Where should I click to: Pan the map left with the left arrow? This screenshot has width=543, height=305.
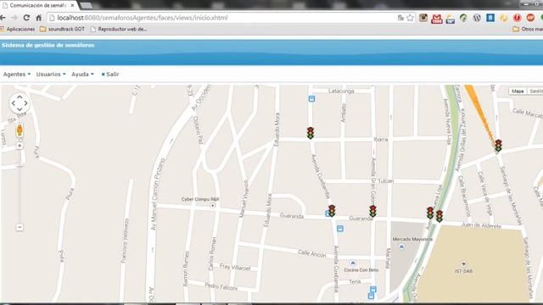click(x=14, y=103)
